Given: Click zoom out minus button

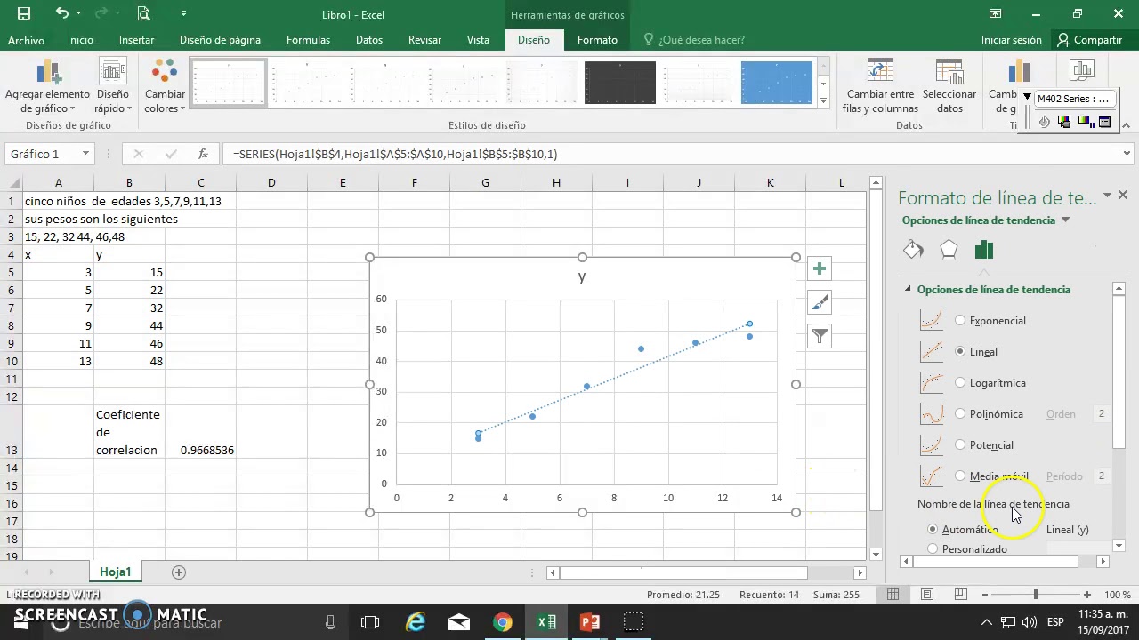Looking at the screenshot, I should [984, 594].
